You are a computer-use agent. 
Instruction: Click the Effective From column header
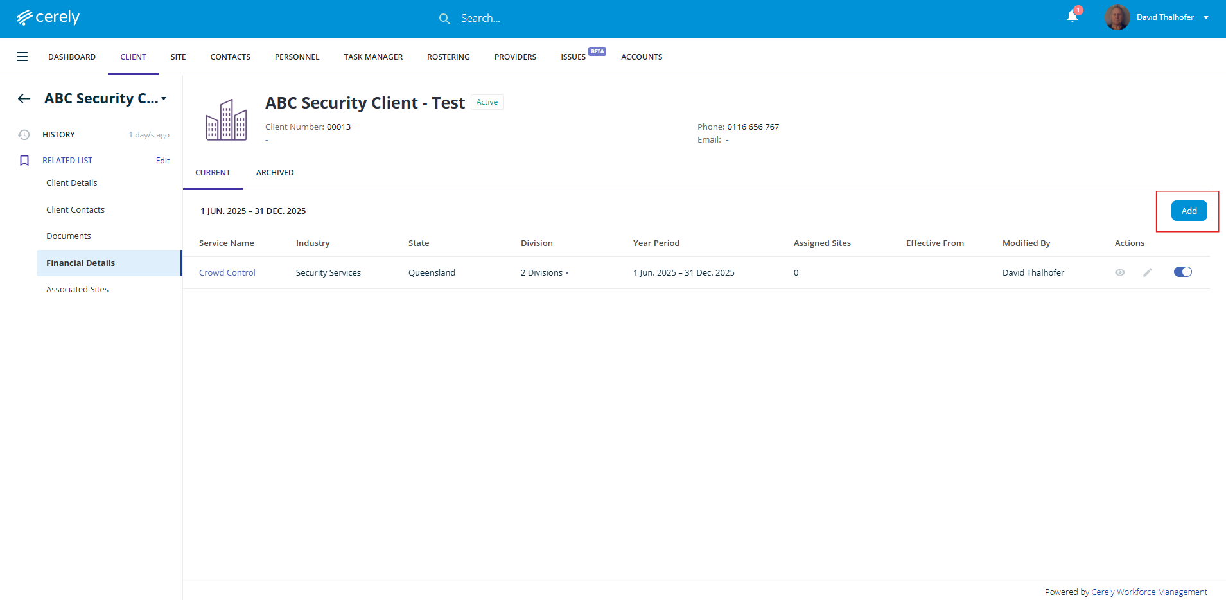coord(935,243)
